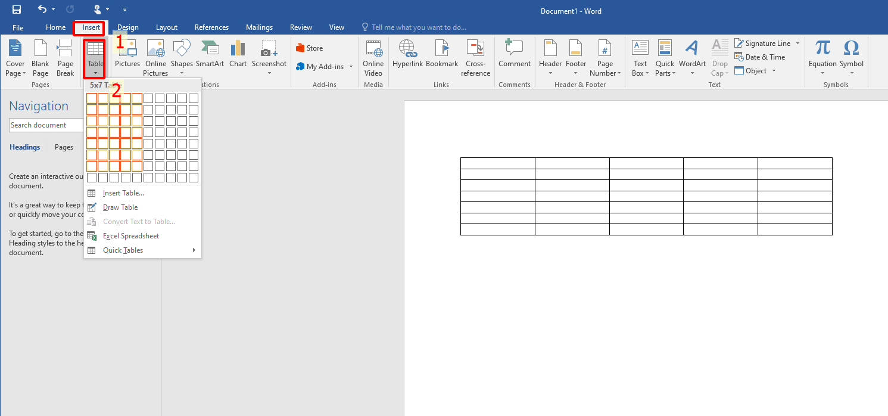Open the Object dropdown arrow
Image resolution: width=888 pixels, height=416 pixels.
(774, 71)
